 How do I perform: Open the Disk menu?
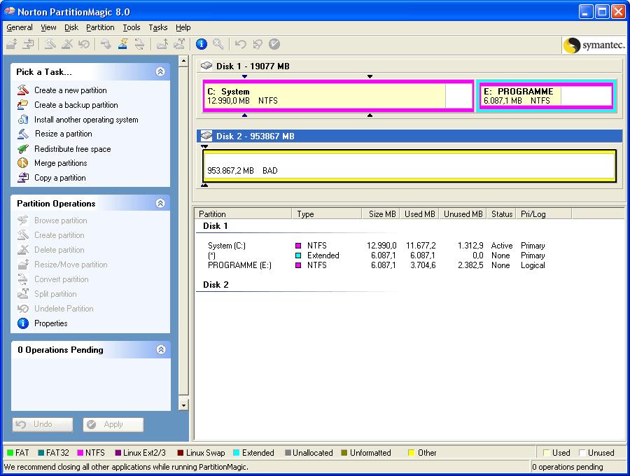tap(71, 27)
